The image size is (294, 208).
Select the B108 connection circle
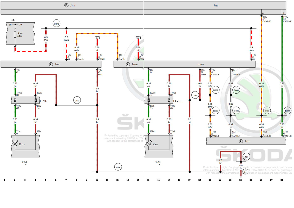[236, 111]
